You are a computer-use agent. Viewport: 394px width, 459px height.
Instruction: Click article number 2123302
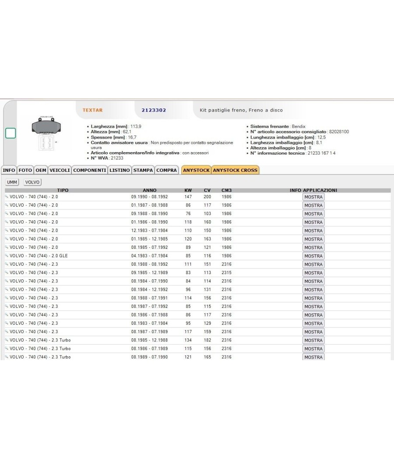[154, 110]
